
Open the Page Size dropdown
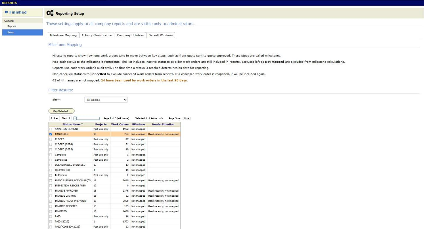point(187,118)
